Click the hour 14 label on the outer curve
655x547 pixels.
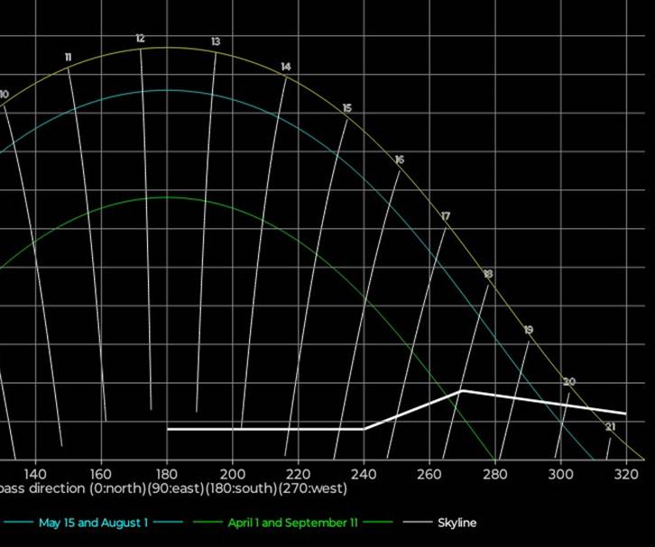tap(286, 67)
